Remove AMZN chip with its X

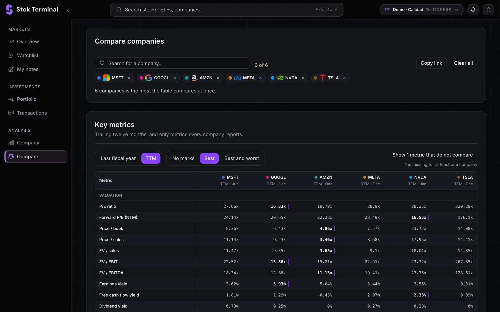[x=218, y=78]
